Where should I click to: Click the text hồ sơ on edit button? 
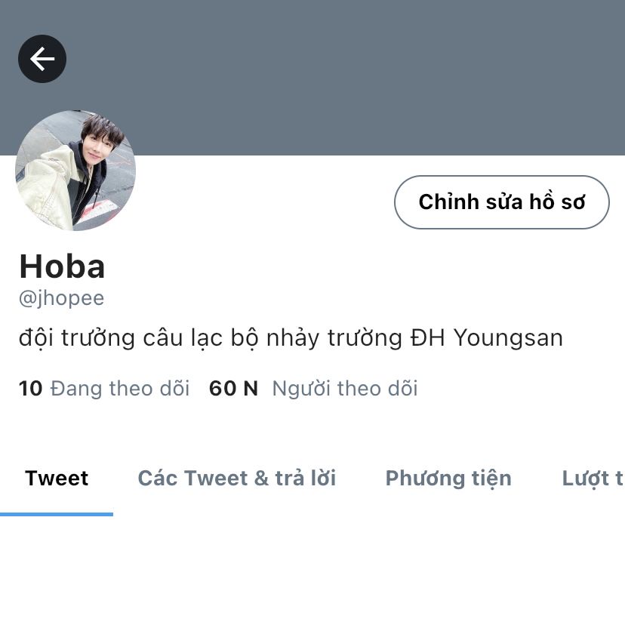557,202
